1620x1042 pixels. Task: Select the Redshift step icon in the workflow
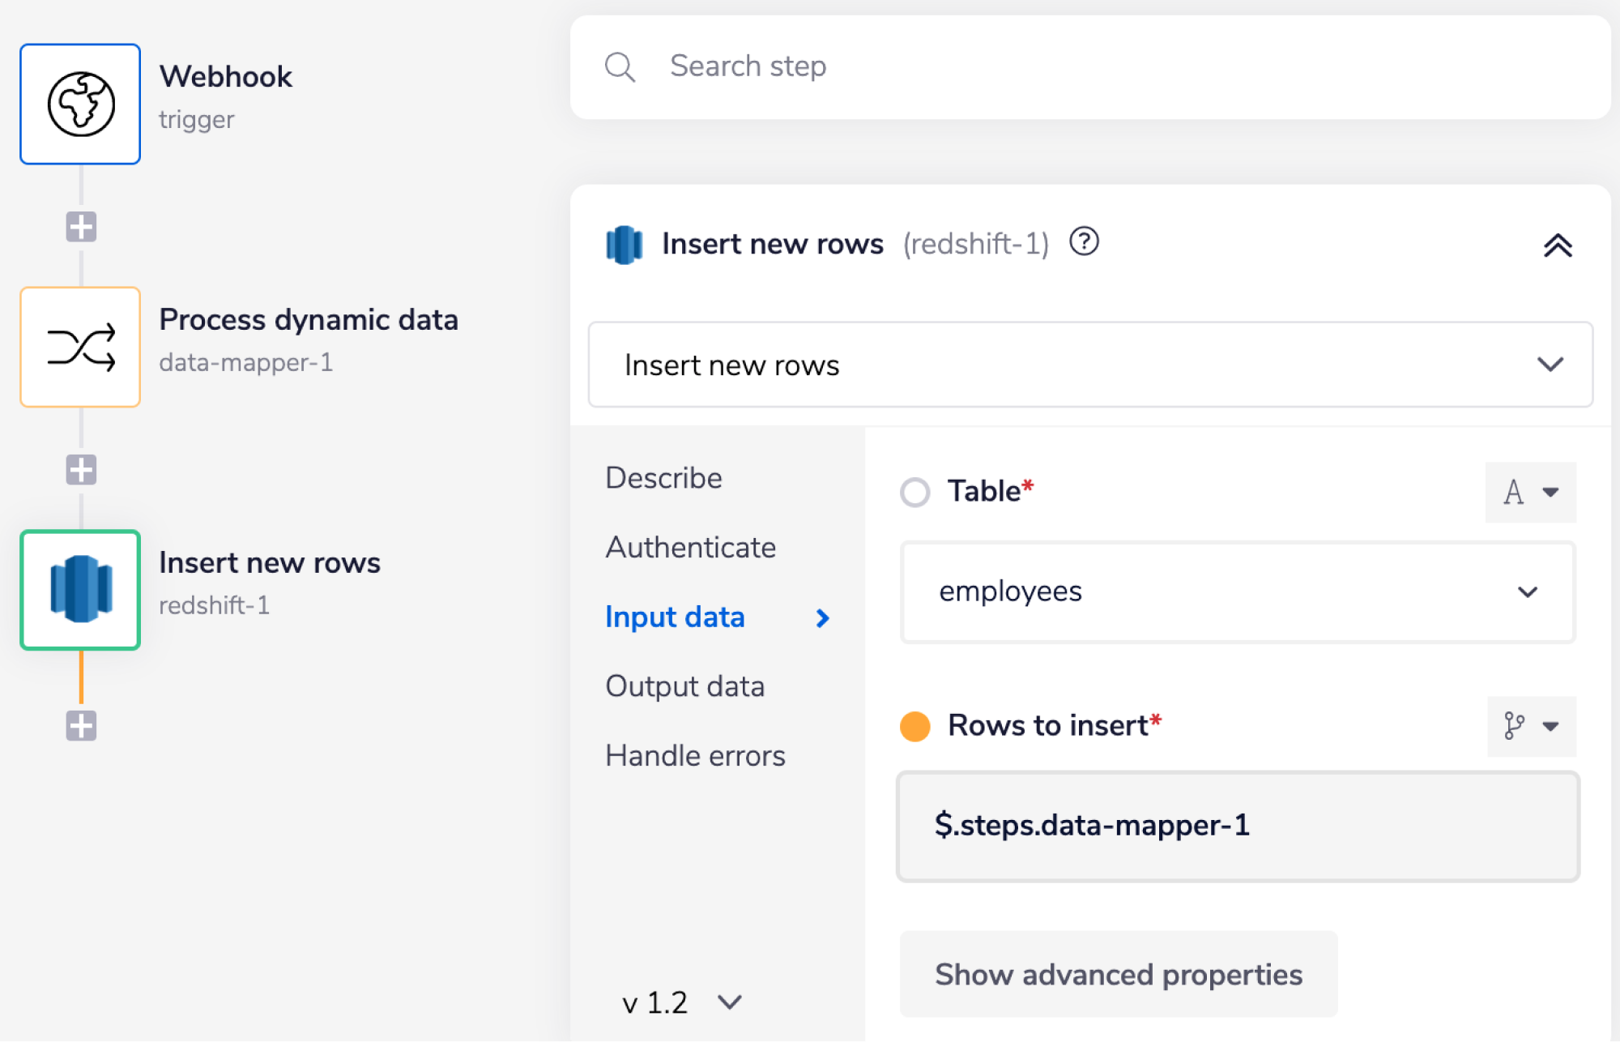coord(79,590)
